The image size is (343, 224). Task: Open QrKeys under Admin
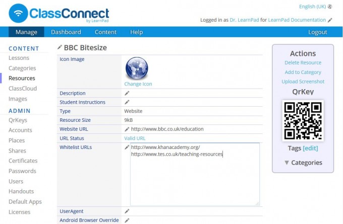(x=18, y=120)
